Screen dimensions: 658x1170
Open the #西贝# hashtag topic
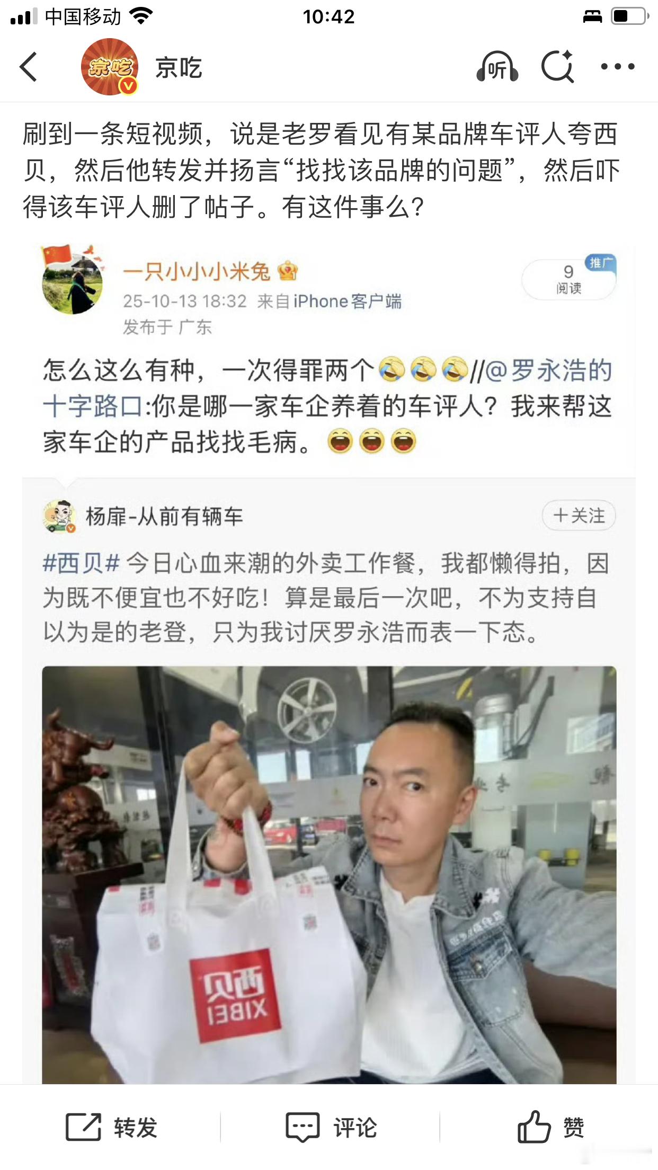point(81,563)
